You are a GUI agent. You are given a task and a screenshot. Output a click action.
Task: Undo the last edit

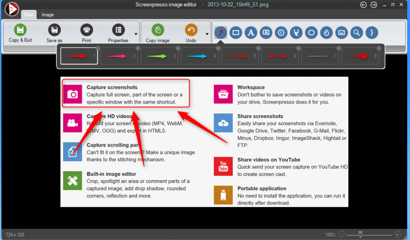tap(191, 33)
